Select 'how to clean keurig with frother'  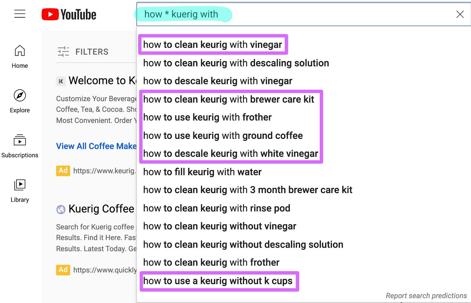point(211,262)
